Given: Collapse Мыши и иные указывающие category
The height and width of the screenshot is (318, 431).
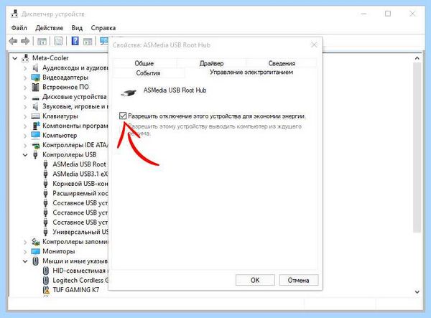Looking at the screenshot, I should [x=25, y=261].
